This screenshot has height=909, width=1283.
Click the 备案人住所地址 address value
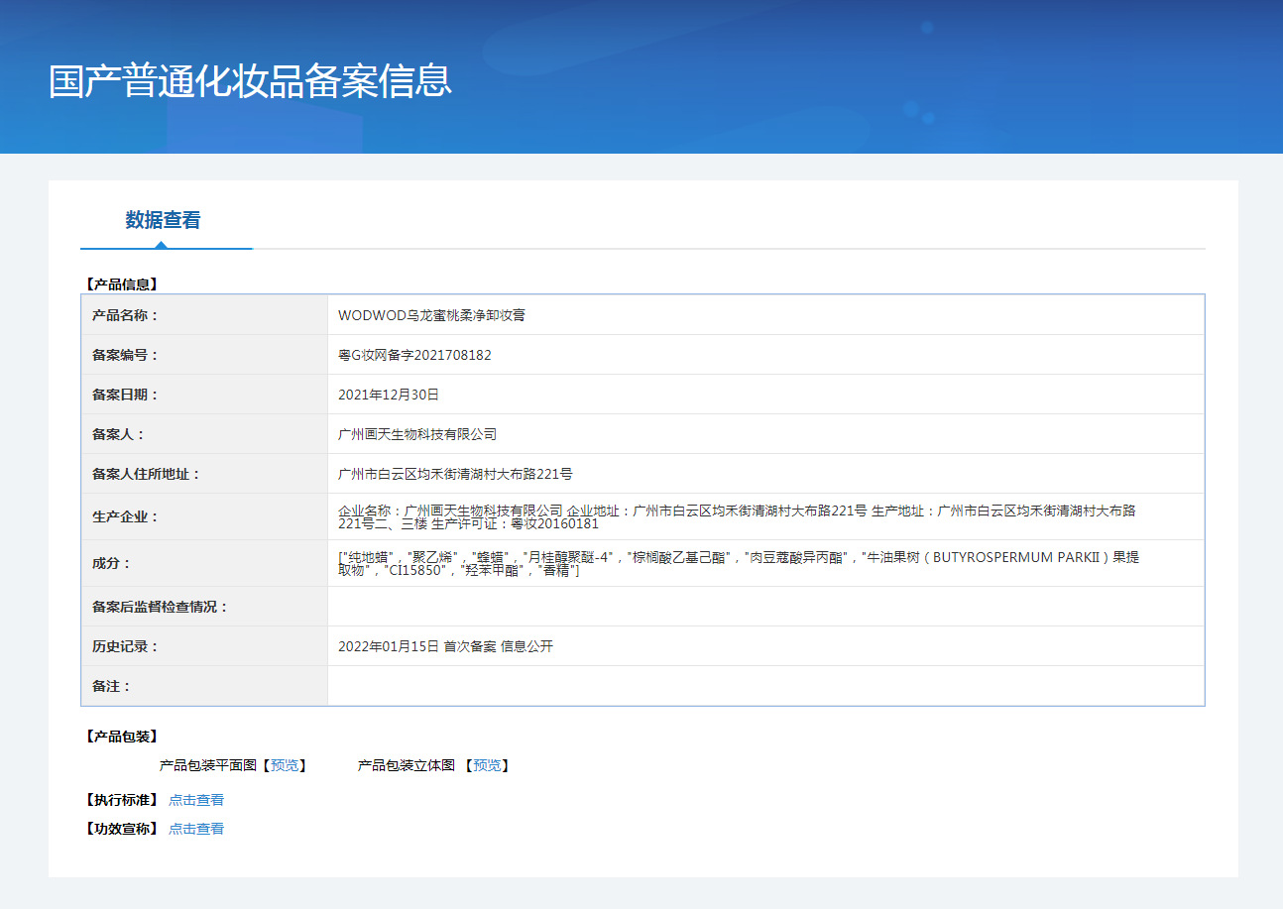455,474
